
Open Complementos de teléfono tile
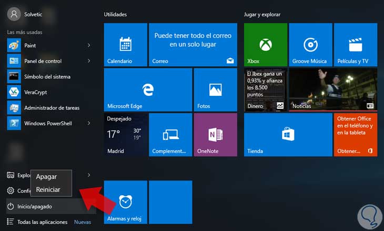(x=170, y=135)
